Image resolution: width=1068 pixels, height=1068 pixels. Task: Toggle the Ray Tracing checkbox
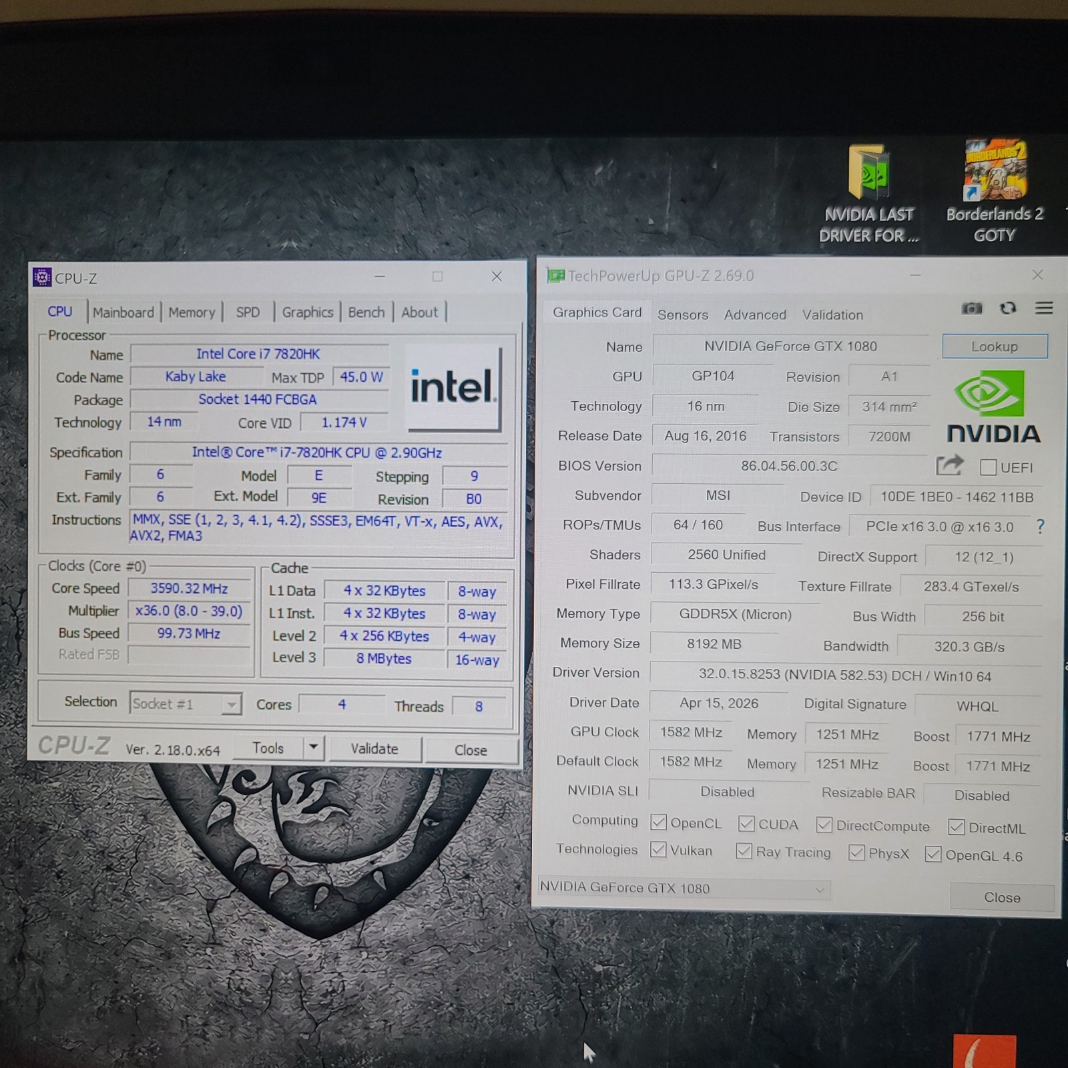(x=744, y=851)
